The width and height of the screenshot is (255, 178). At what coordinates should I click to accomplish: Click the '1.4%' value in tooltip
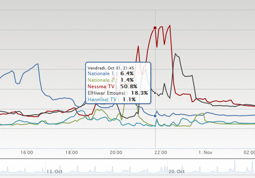click(127, 80)
